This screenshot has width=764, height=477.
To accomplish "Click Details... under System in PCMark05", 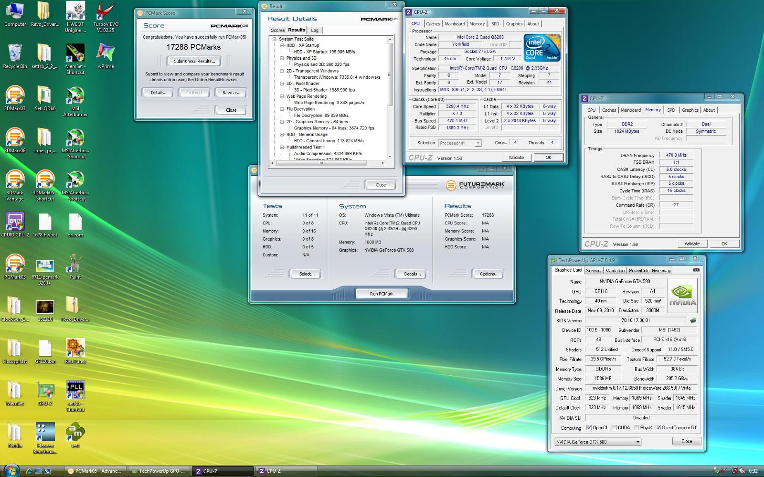I will tap(412, 274).
